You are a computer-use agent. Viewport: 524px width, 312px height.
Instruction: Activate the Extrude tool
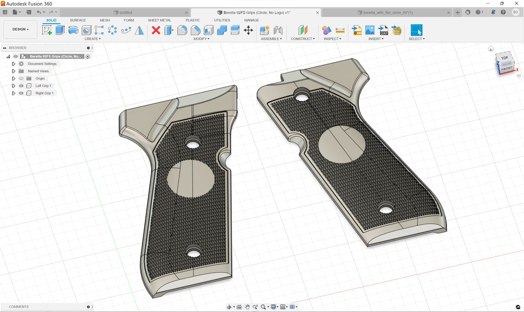pos(60,29)
